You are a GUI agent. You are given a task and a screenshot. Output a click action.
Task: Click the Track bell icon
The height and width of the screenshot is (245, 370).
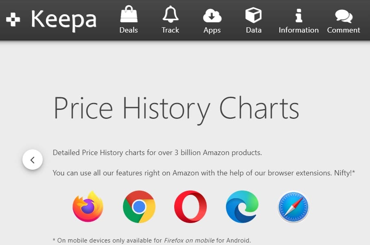click(x=171, y=14)
